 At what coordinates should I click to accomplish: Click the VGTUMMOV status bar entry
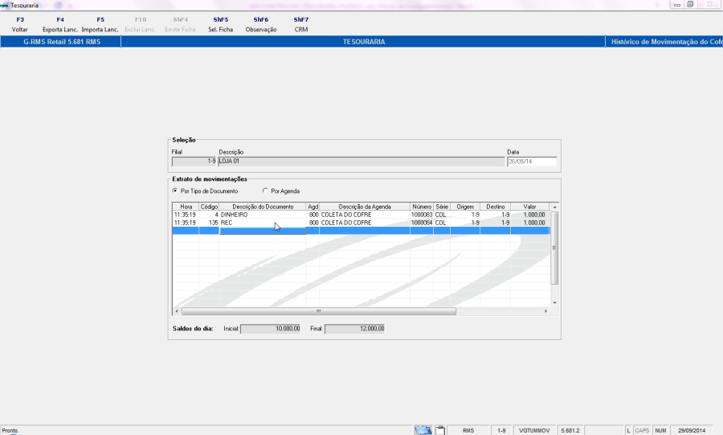pyautogui.click(x=534, y=430)
